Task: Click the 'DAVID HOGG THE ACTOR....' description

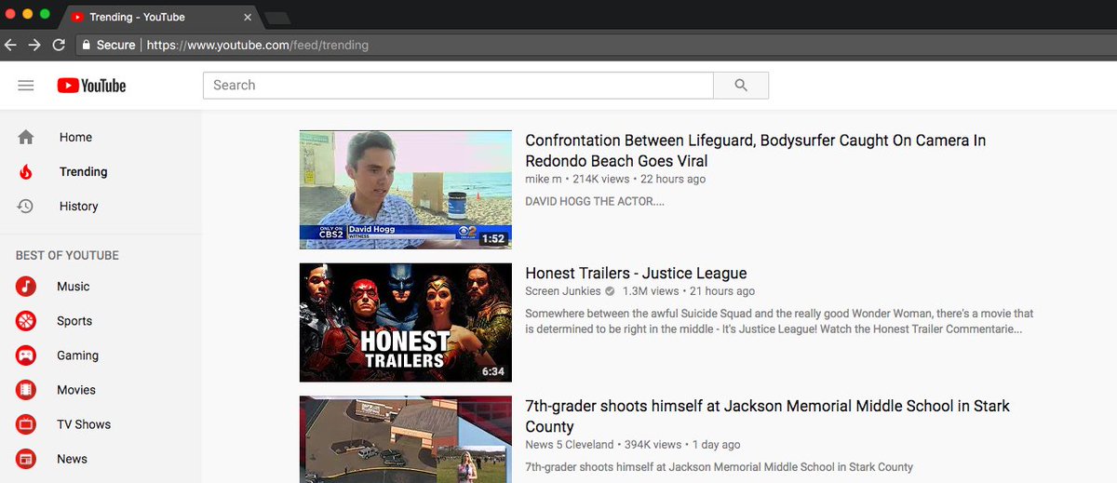Action: pos(595,201)
